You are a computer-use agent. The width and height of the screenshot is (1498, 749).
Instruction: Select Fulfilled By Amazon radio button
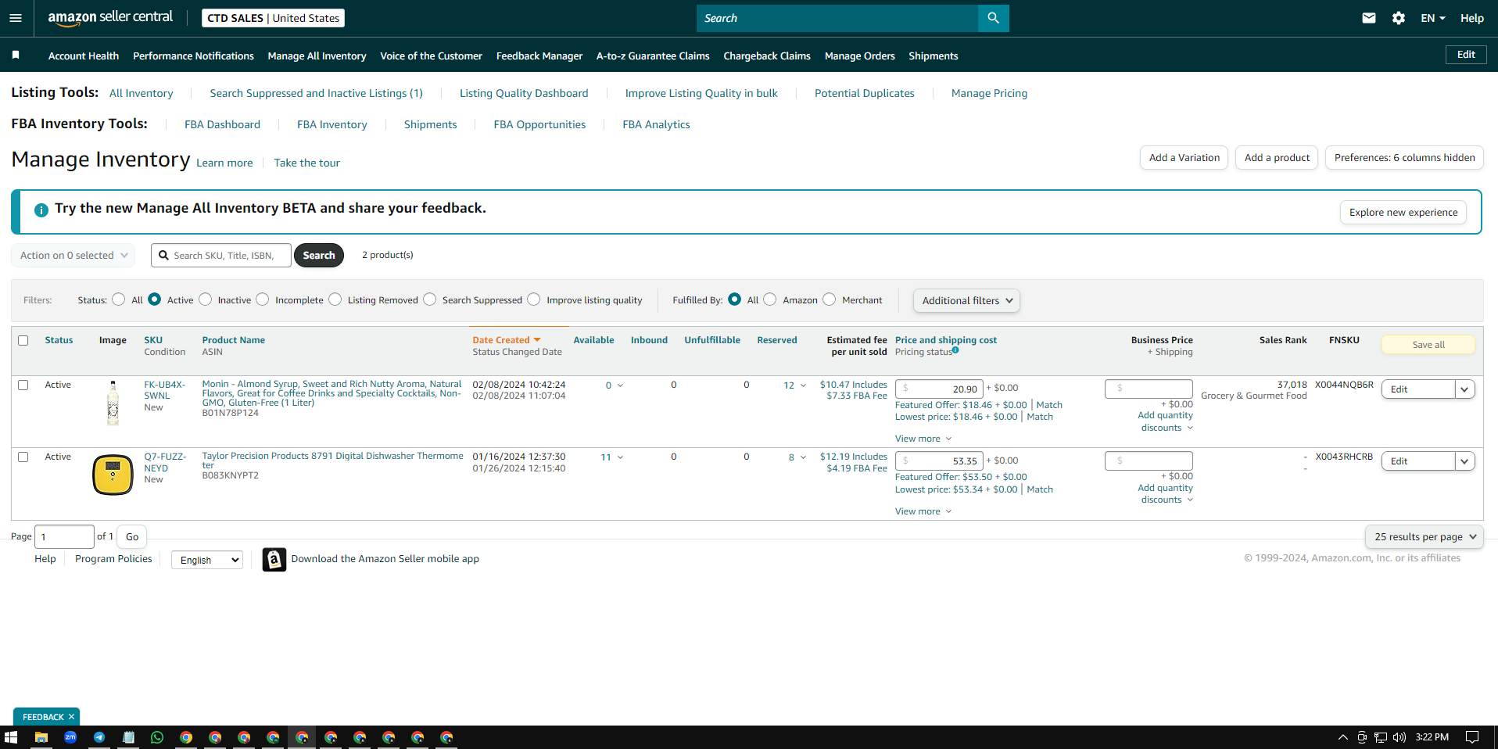(770, 299)
